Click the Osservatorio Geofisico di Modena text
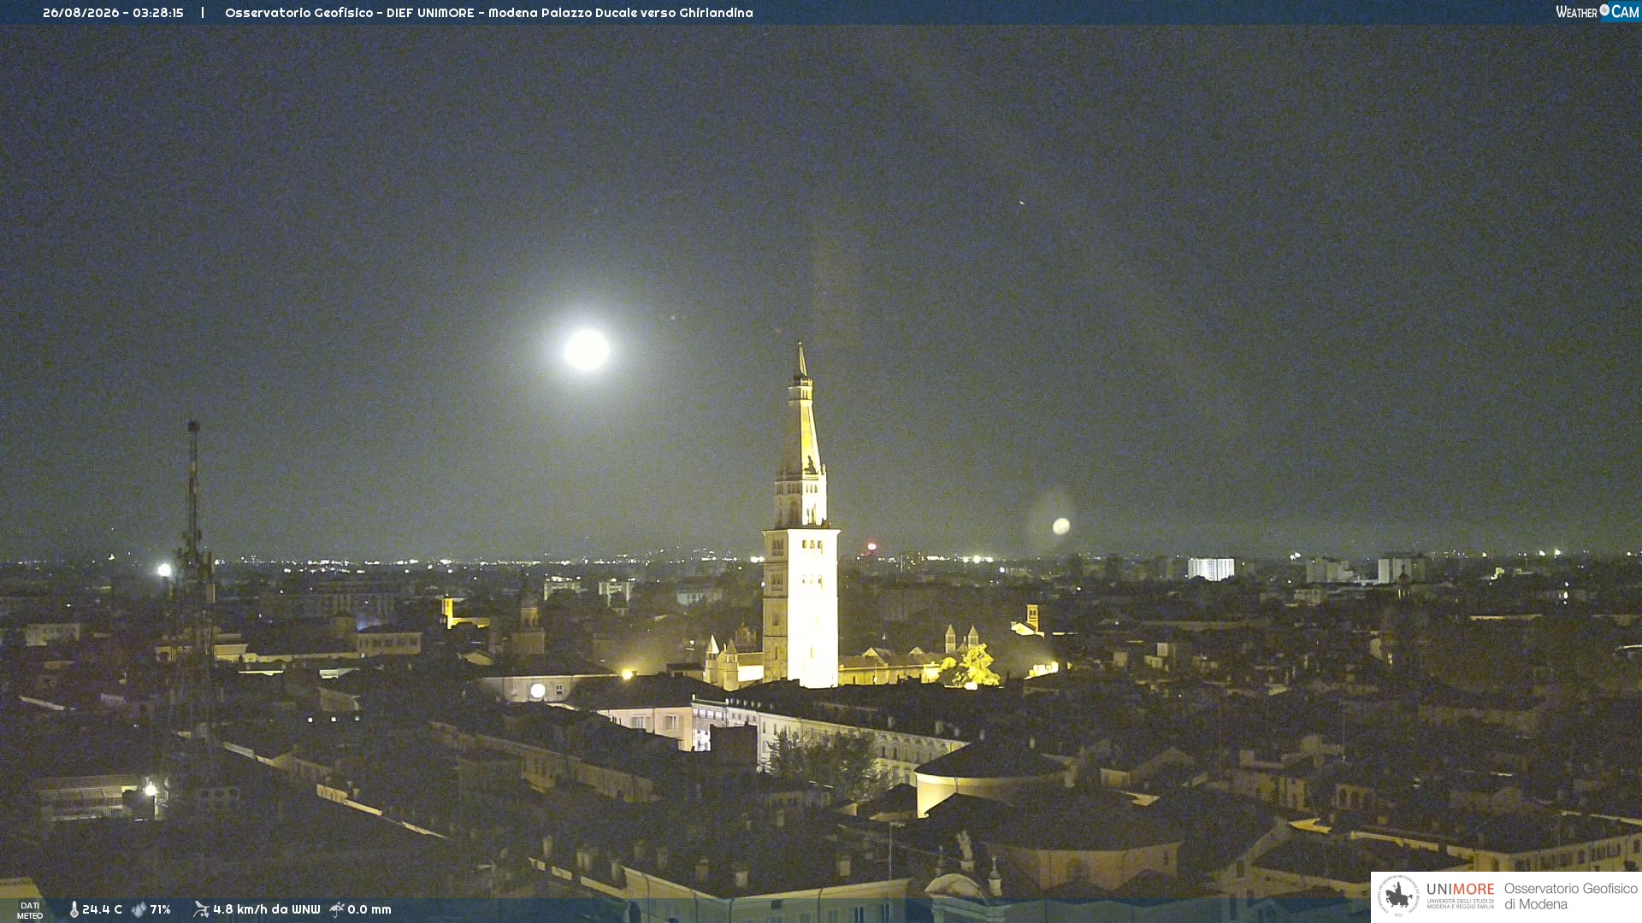Viewport: 1642px width, 923px height. coord(1570,897)
